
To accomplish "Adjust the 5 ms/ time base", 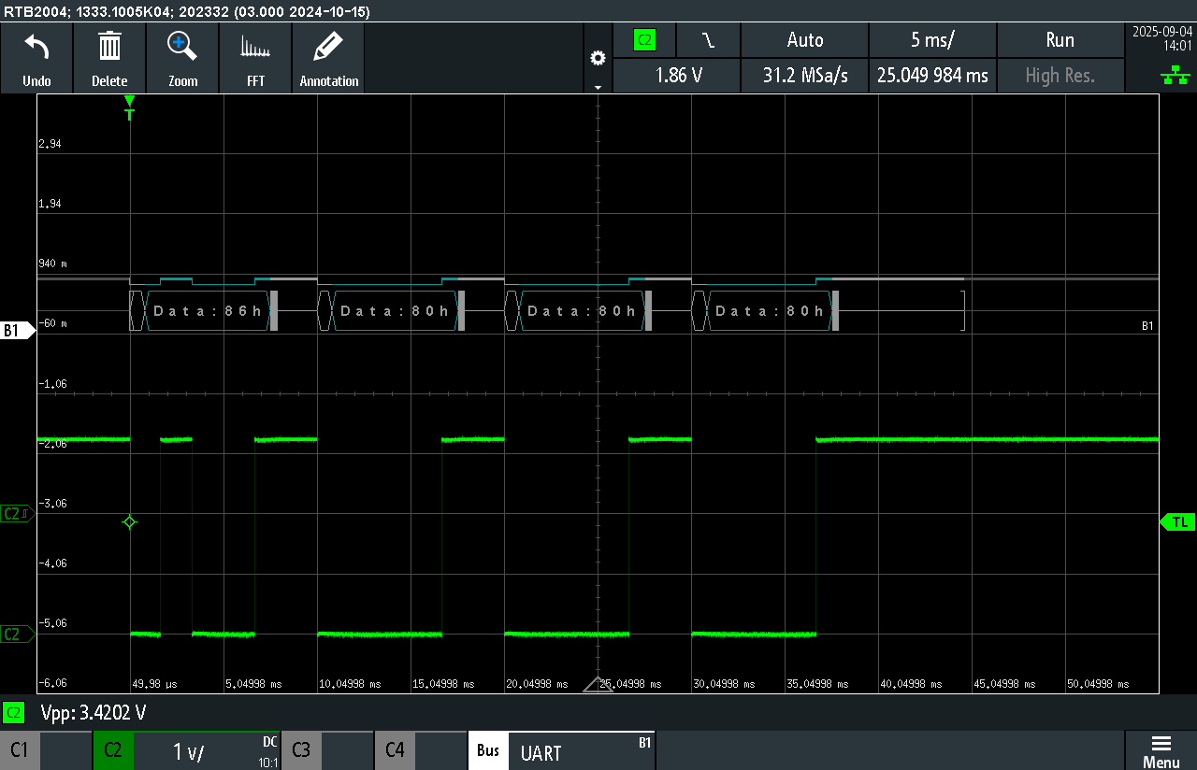I will point(932,40).
